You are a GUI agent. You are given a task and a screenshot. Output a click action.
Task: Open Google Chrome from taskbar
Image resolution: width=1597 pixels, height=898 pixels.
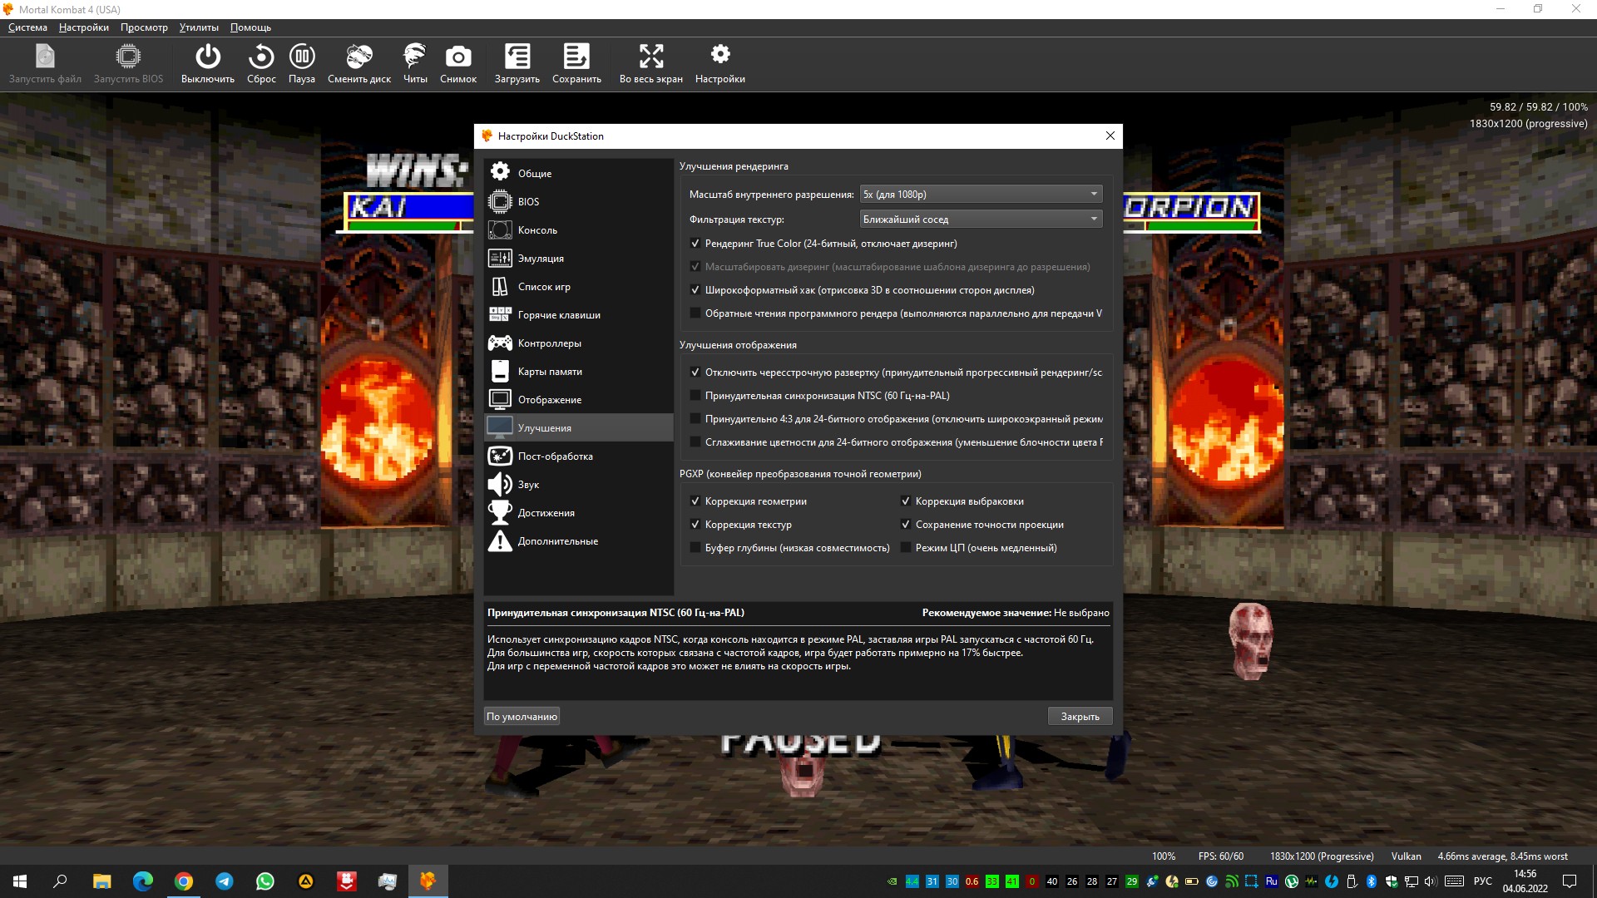click(x=184, y=881)
